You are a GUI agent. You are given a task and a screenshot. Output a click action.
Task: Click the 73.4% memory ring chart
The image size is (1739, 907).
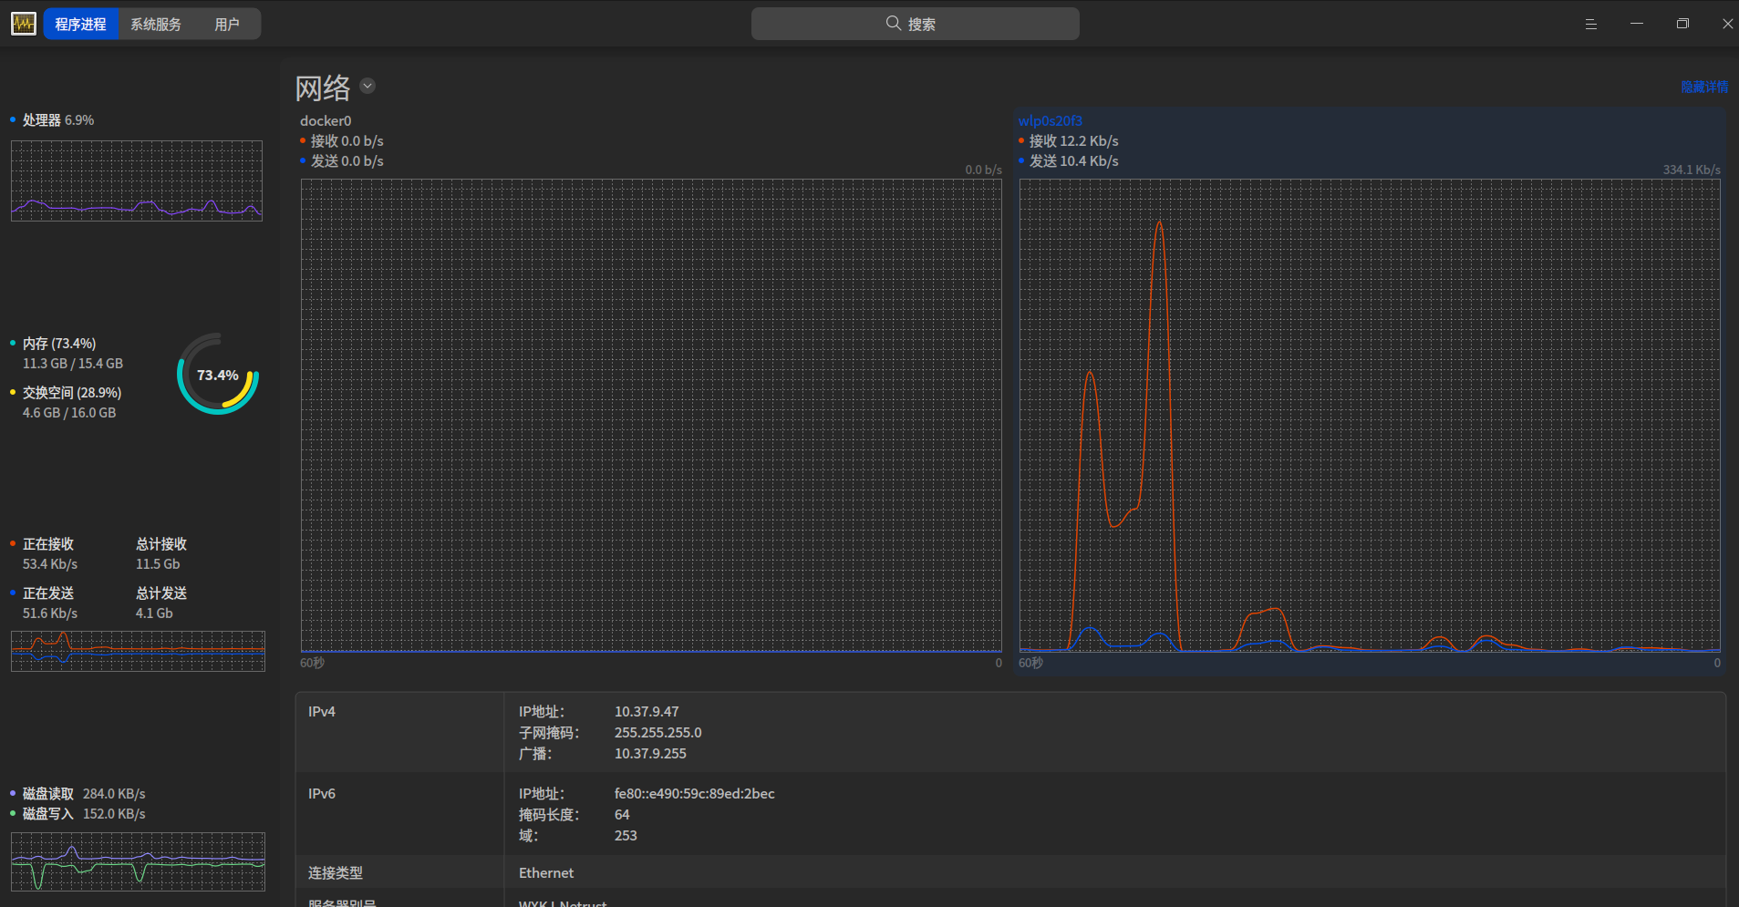(218, 374)
